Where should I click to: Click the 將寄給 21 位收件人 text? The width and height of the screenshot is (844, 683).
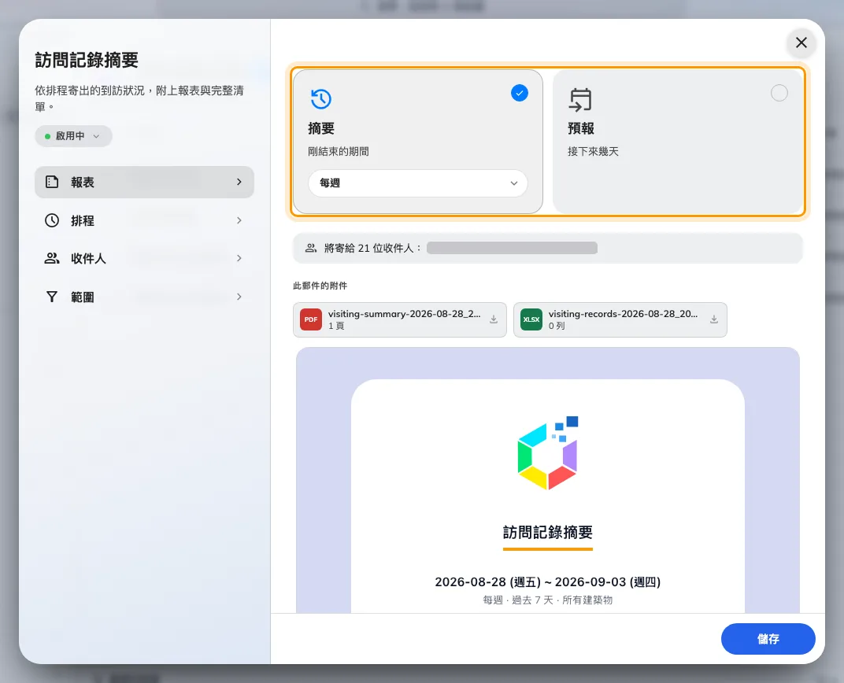pyautogui.click(x=373, y=248)
